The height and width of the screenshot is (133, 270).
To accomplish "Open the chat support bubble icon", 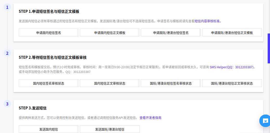I will click(x=265, y=121).
